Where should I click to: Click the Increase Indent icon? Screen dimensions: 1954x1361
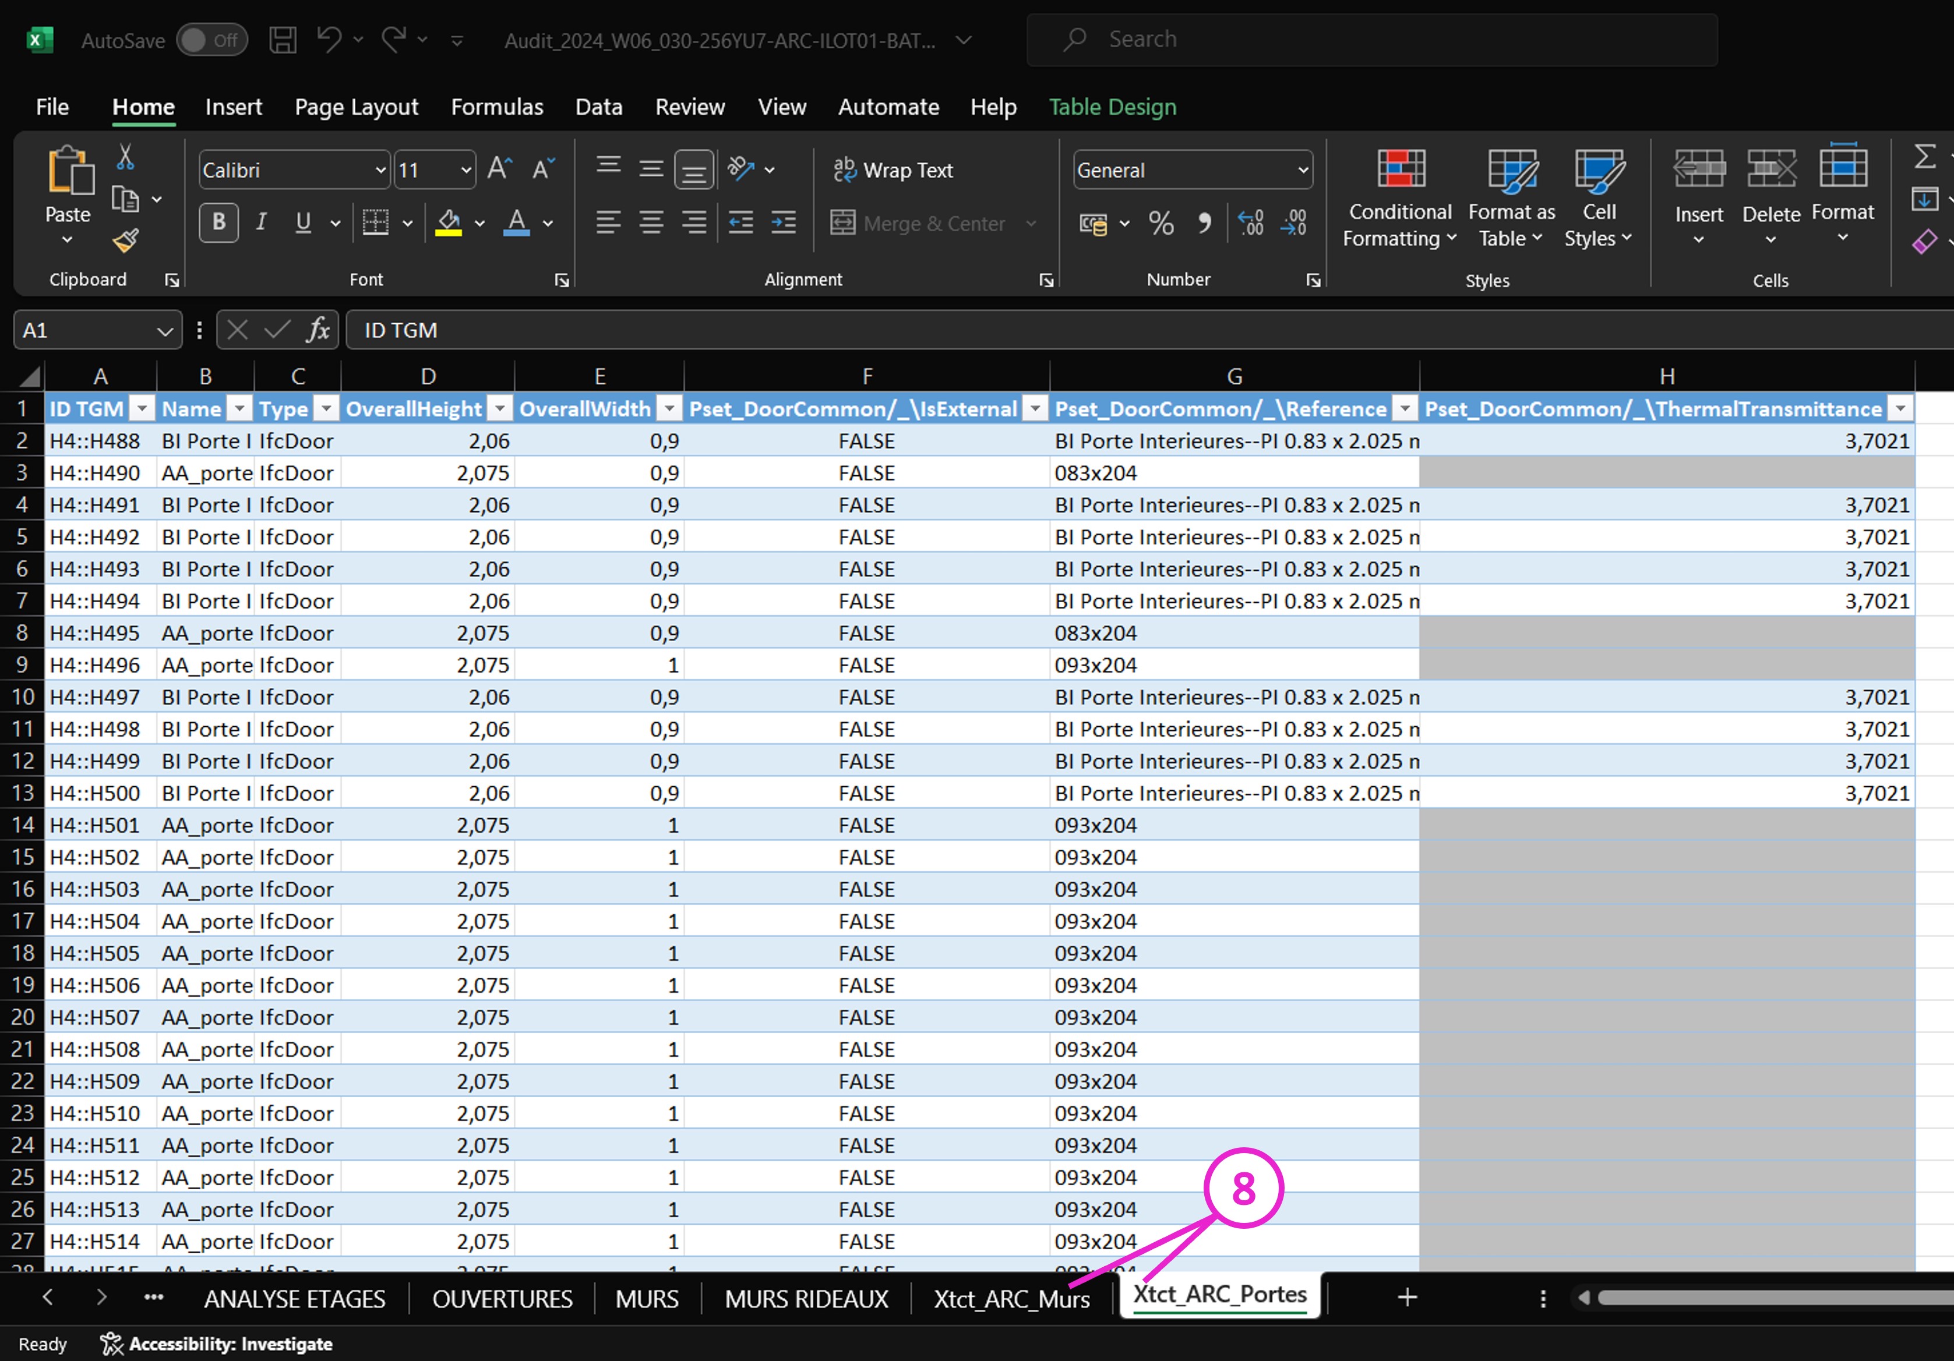coord(783,223)
